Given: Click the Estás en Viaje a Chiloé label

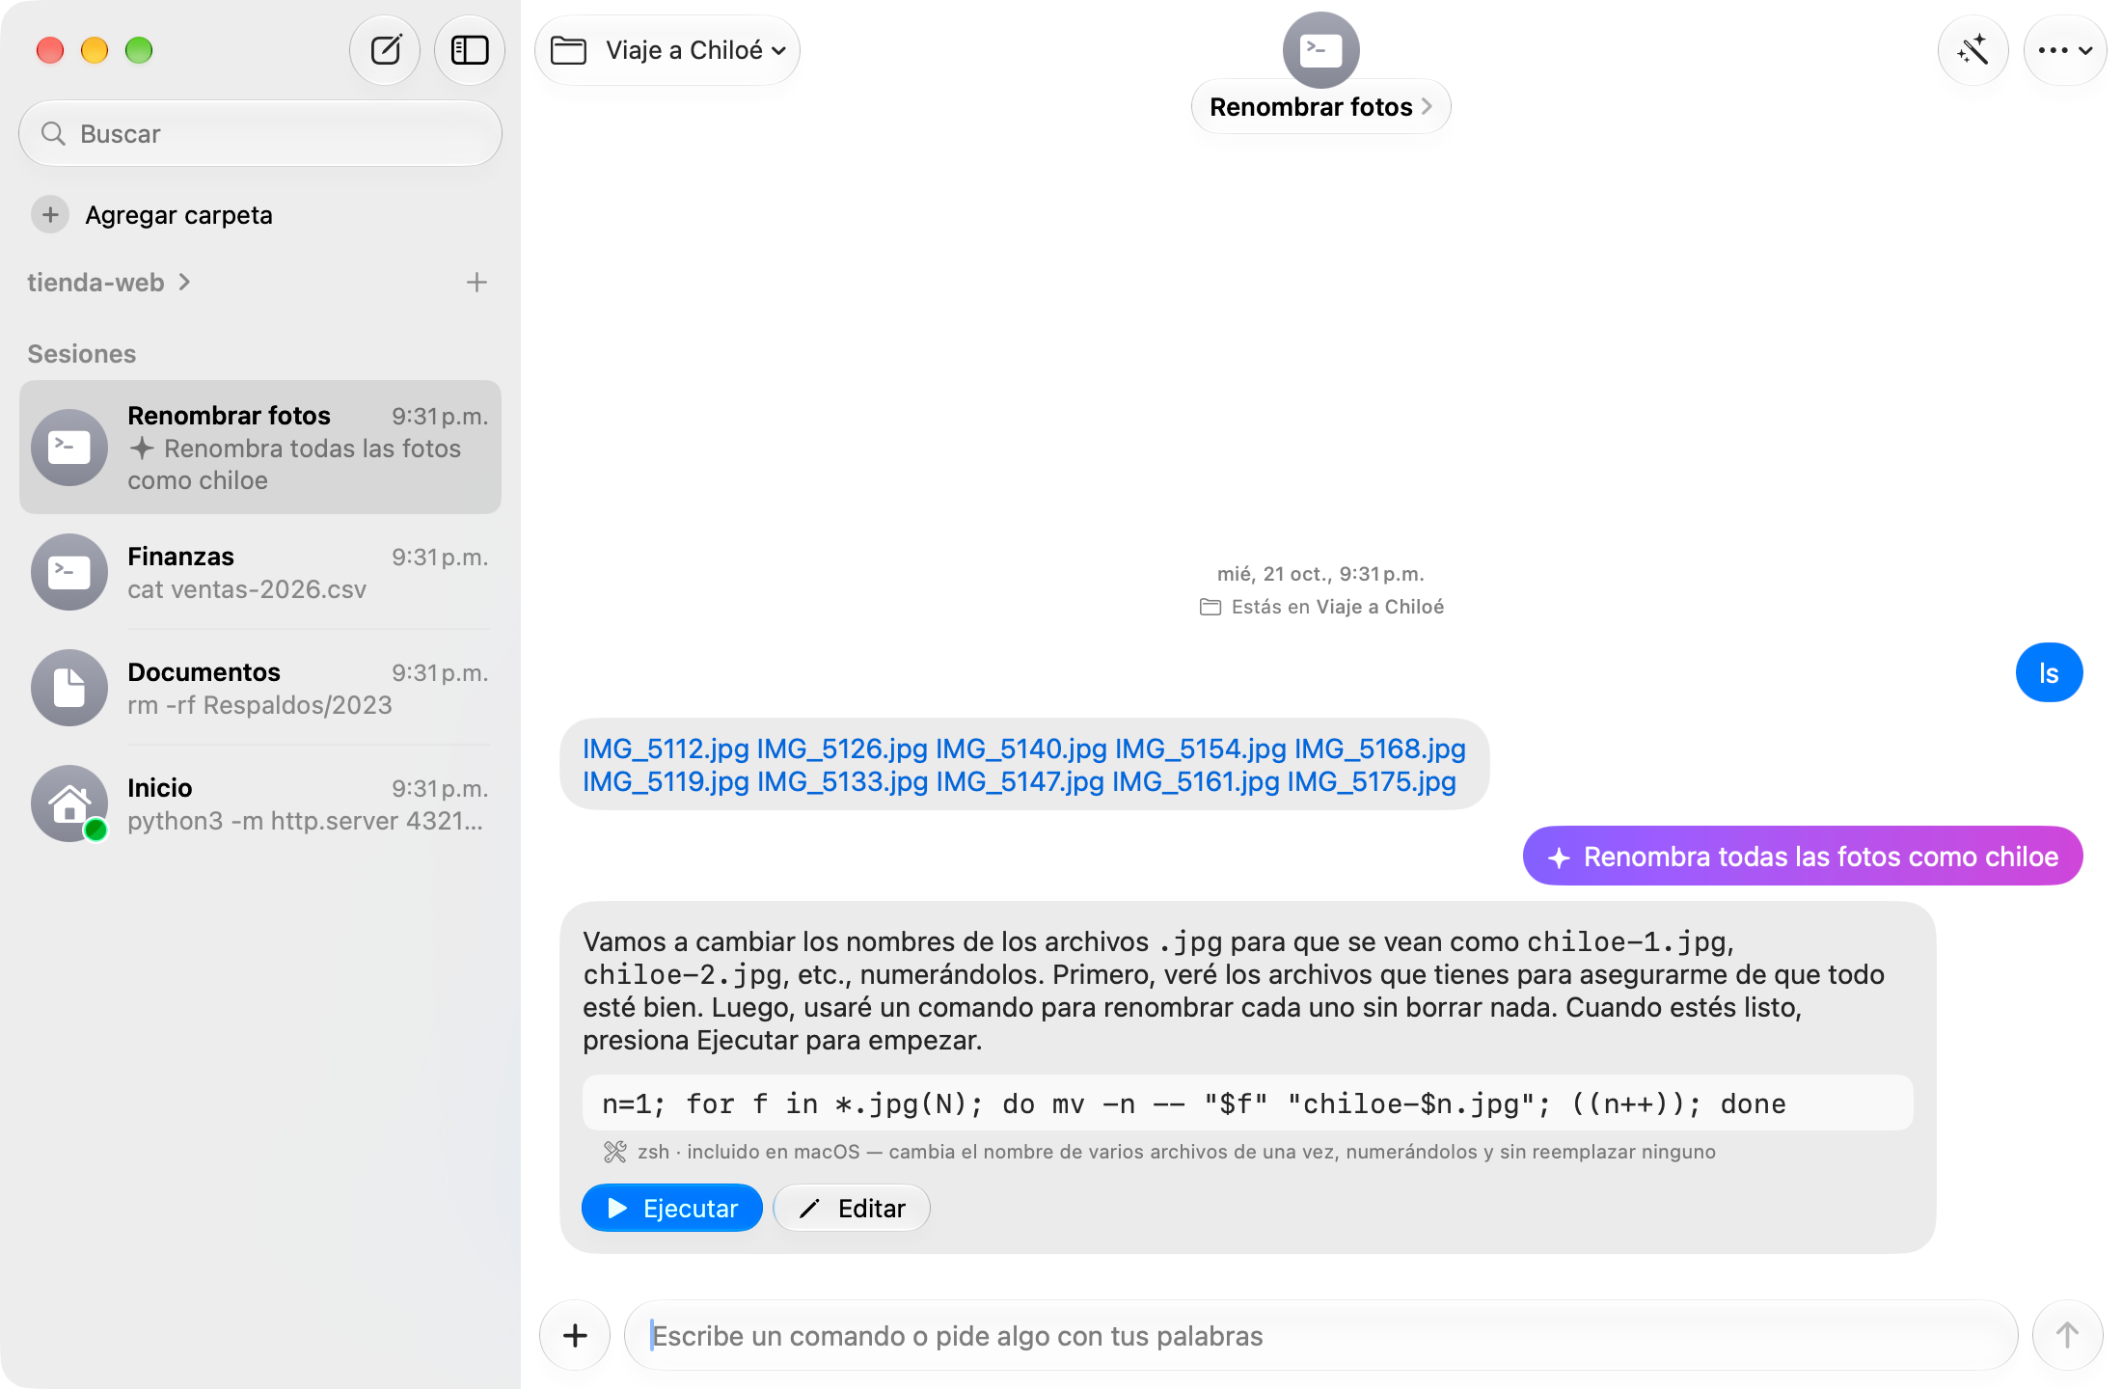Looking at the screenshot, I should pos(1321,607).
